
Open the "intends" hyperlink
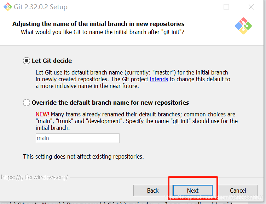pos(159,79)
